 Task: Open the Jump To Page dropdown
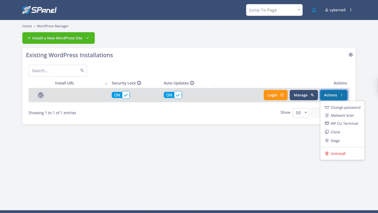[274, 10]
